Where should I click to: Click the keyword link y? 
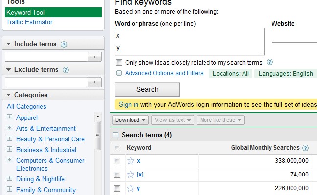pos(138,188)
